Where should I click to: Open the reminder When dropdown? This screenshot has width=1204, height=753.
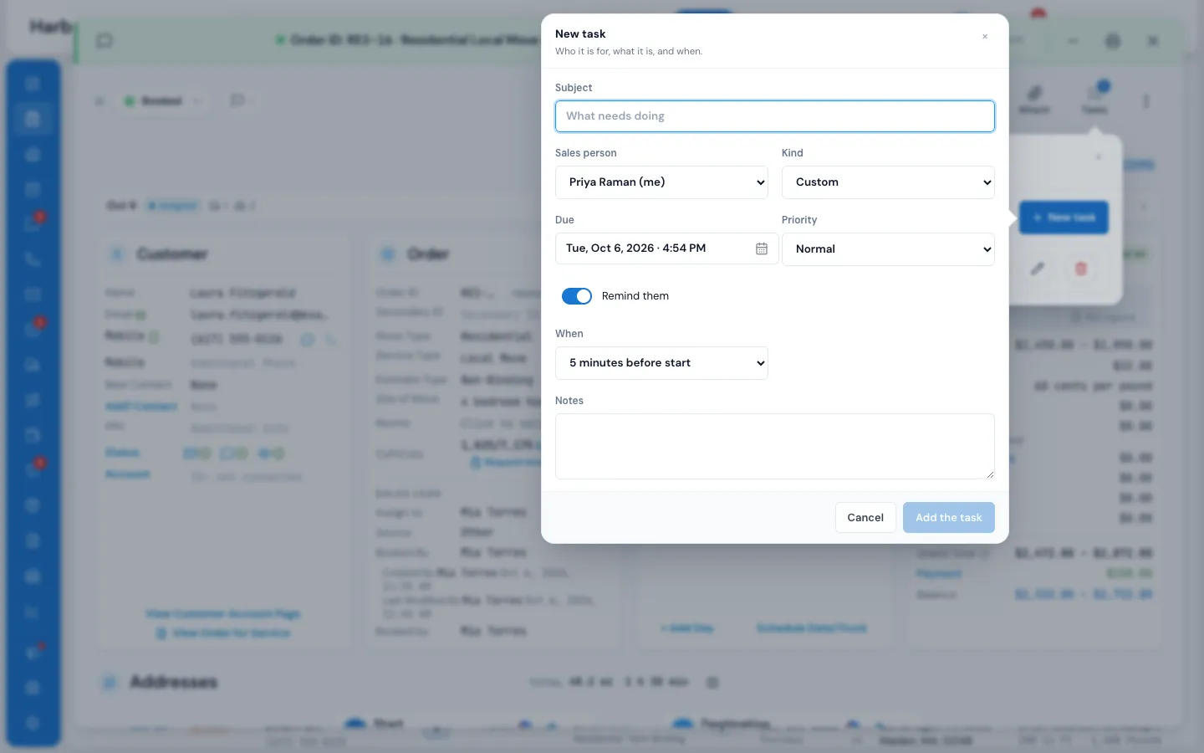(661, 363)
